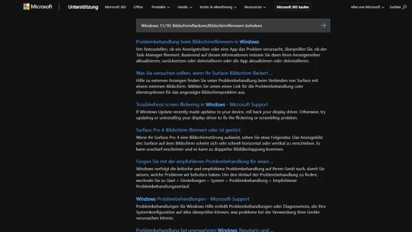Open the Microsoft 365 menu item
Viewport: 412px width, 232px height.
115,7
